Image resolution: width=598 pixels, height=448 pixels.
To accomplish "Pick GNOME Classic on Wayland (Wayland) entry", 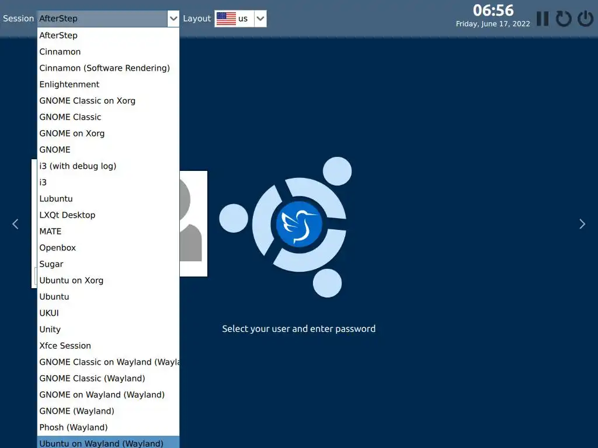I will (x=108, y=362).
